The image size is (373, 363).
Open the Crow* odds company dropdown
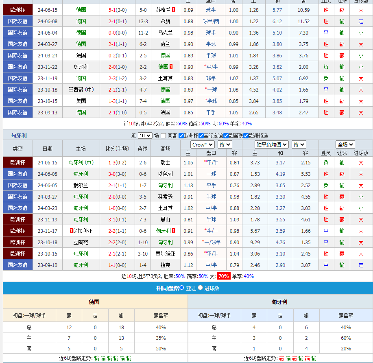pyautogui.click(x=203, y=144)
